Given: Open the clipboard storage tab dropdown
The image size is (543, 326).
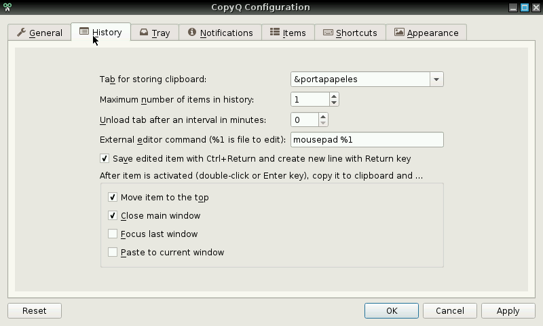Looking at the screenshot, I should (x=436, y=79).
